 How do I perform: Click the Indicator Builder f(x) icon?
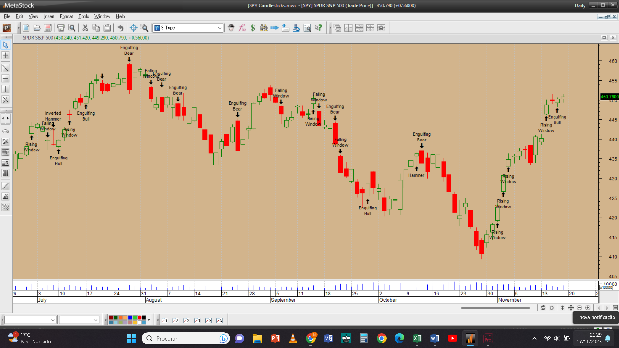pyautogui.click(x=242, y=28)
